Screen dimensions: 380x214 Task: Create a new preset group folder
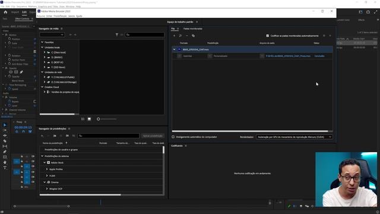[55, 136]
